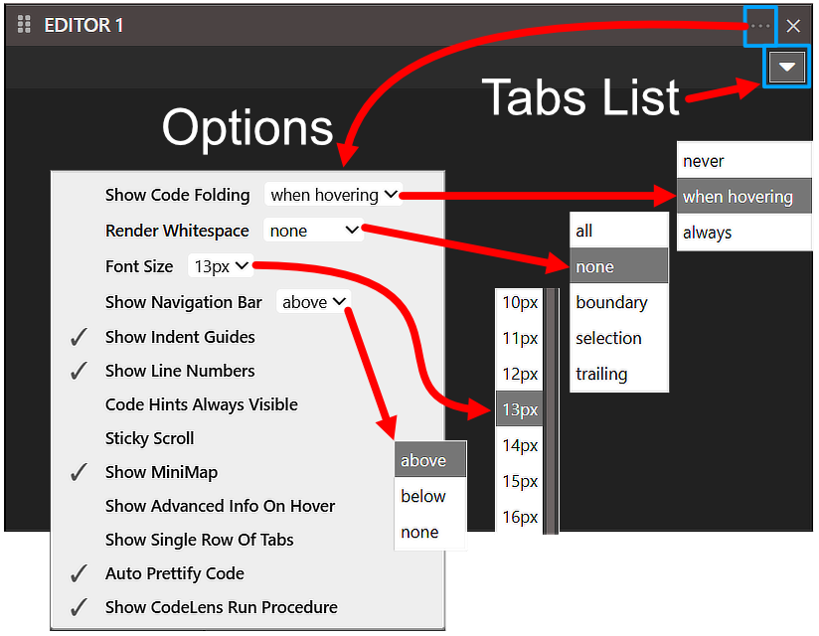This screenshot has height=636, width=819.
Task: Disable Show Line Numbers
Action: click(179, 371)
